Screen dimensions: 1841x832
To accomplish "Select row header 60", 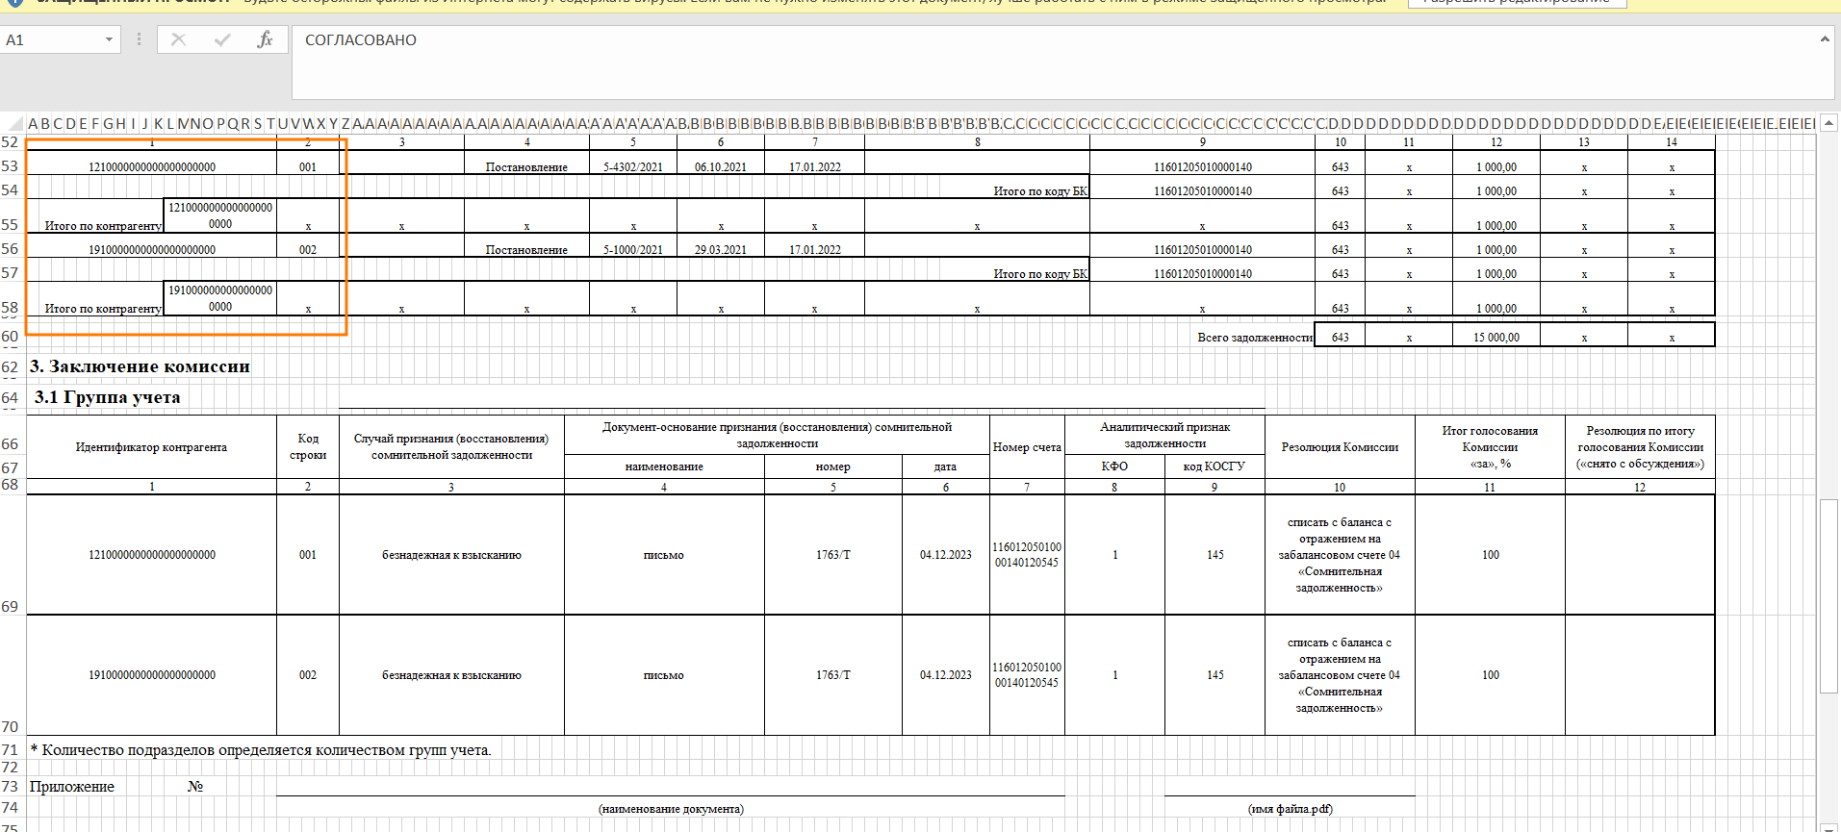I will click(11, 337).
